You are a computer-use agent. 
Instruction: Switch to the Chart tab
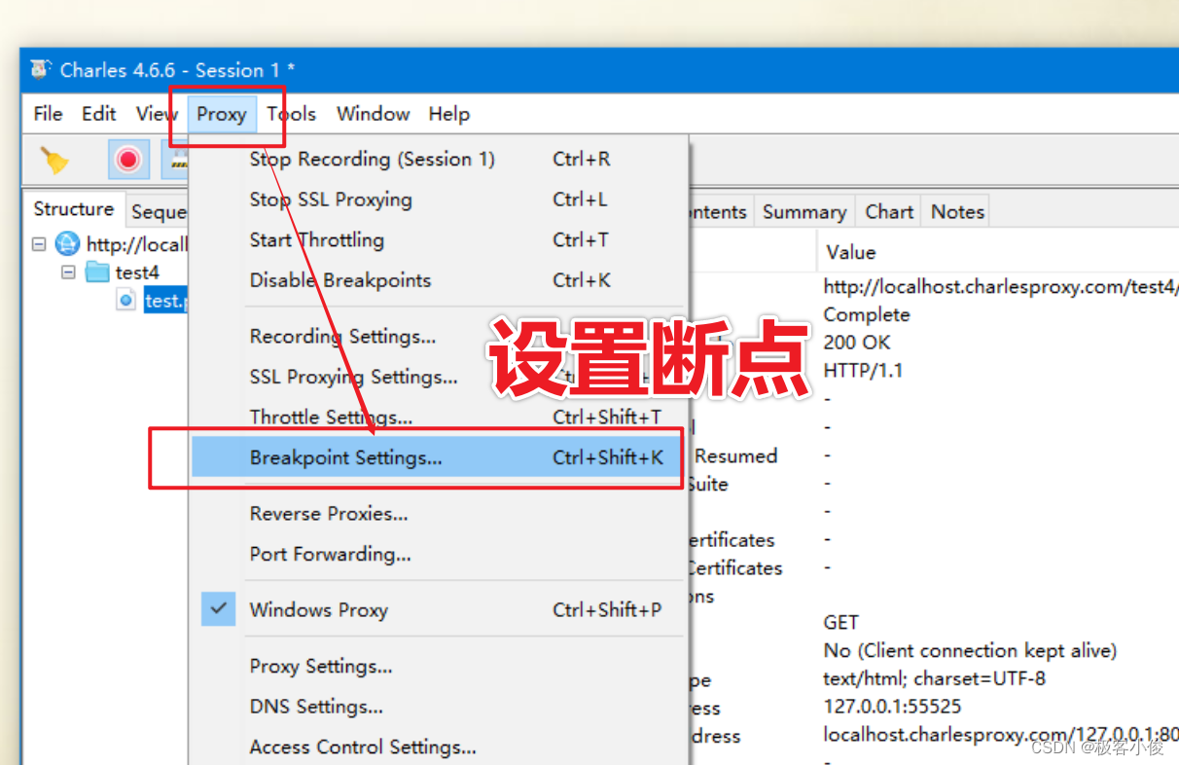pos(889,211)
